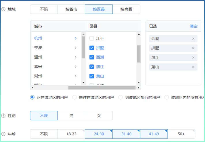Select 杭州 in city list
The width and height of the screenshot is (205, 142).
38,38
